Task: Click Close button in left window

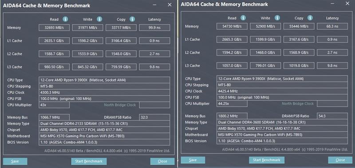Action: coord(162,161)
